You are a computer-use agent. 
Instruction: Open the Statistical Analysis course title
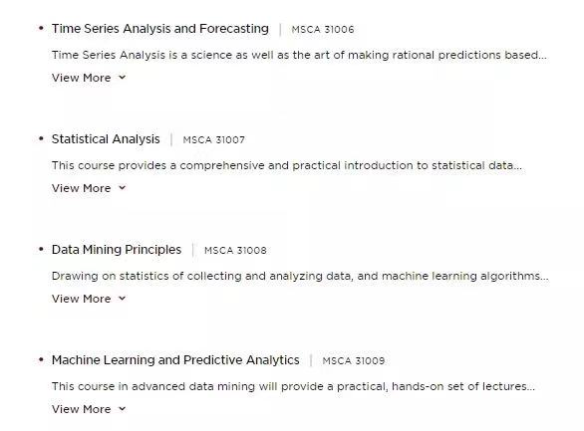[x=106, y=139]
